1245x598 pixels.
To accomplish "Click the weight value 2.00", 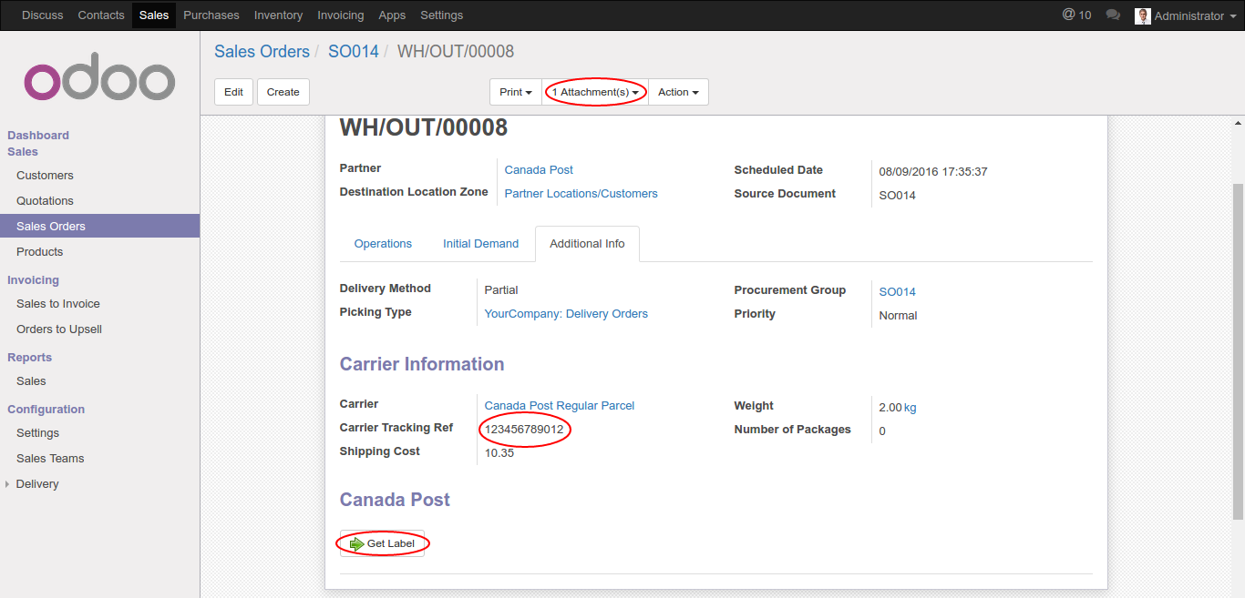I will pyautogui.click(x=890, y=408).
